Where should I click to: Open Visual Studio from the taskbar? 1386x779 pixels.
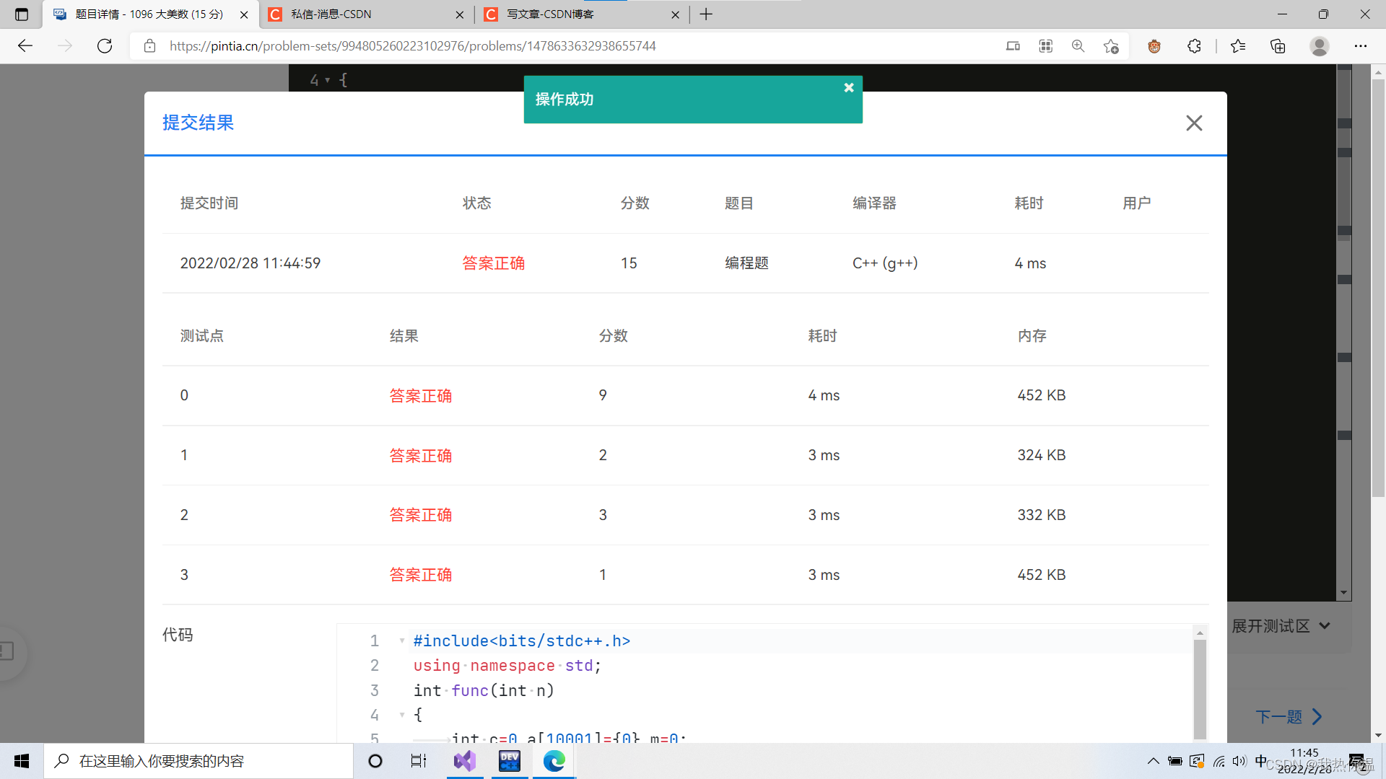pos(465,760)
